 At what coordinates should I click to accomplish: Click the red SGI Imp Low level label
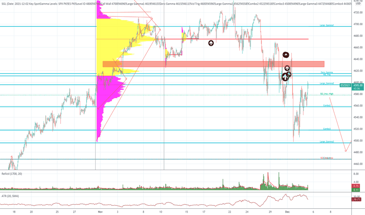click(327, 158)
